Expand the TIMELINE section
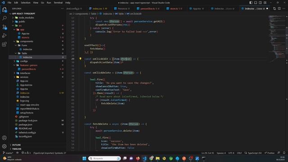This screenshot has width=288, height=162. click(17, 149)
